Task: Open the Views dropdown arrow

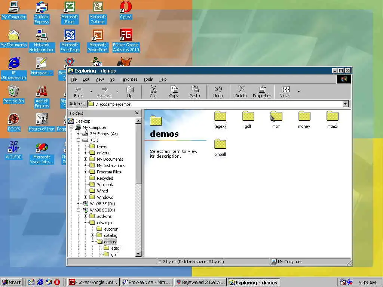Action: (298, 92)
